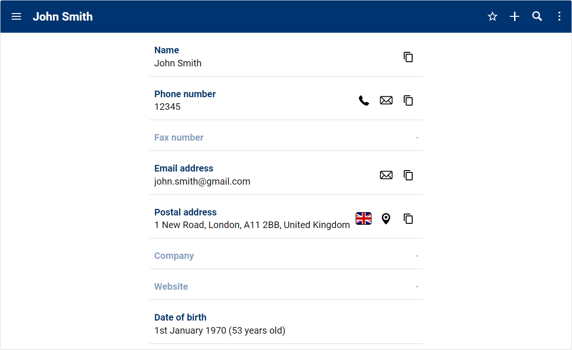This screenshot has height=350, width=572.
Task: Copy the Name field value
Action: coord(408,57)
